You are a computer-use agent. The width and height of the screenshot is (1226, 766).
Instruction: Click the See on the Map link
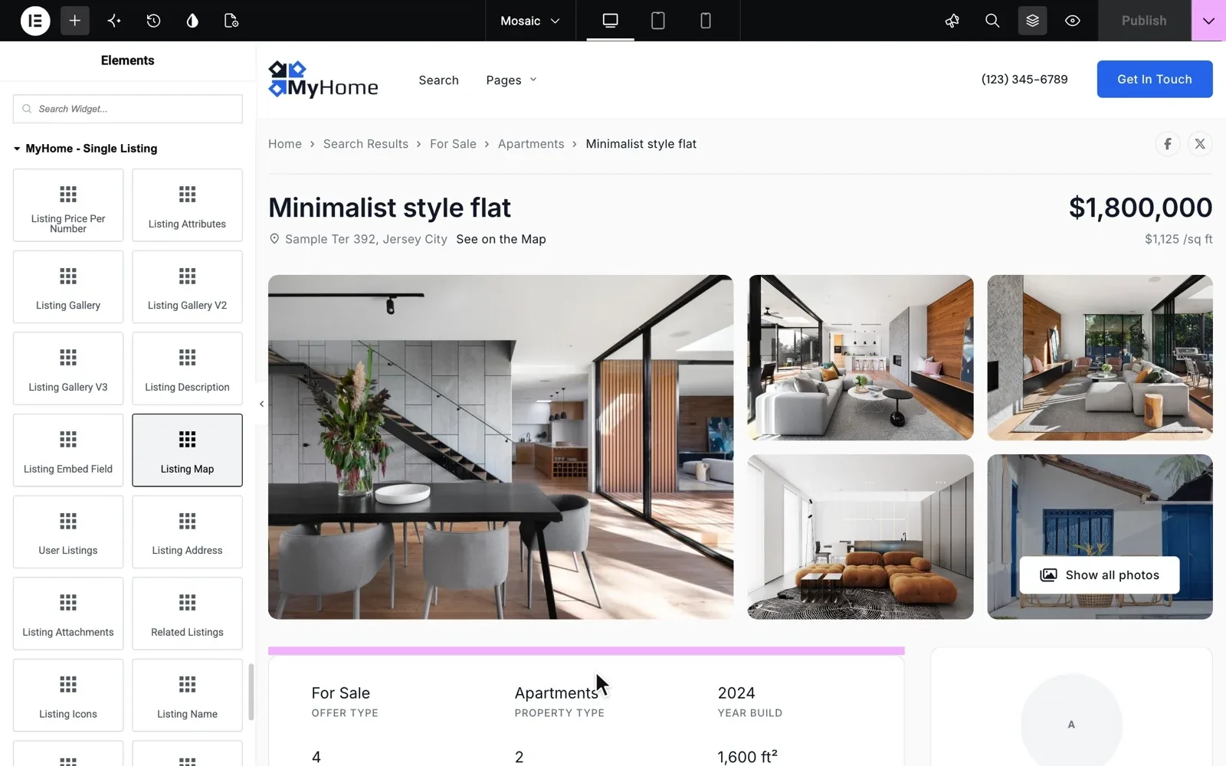point(501,239)
